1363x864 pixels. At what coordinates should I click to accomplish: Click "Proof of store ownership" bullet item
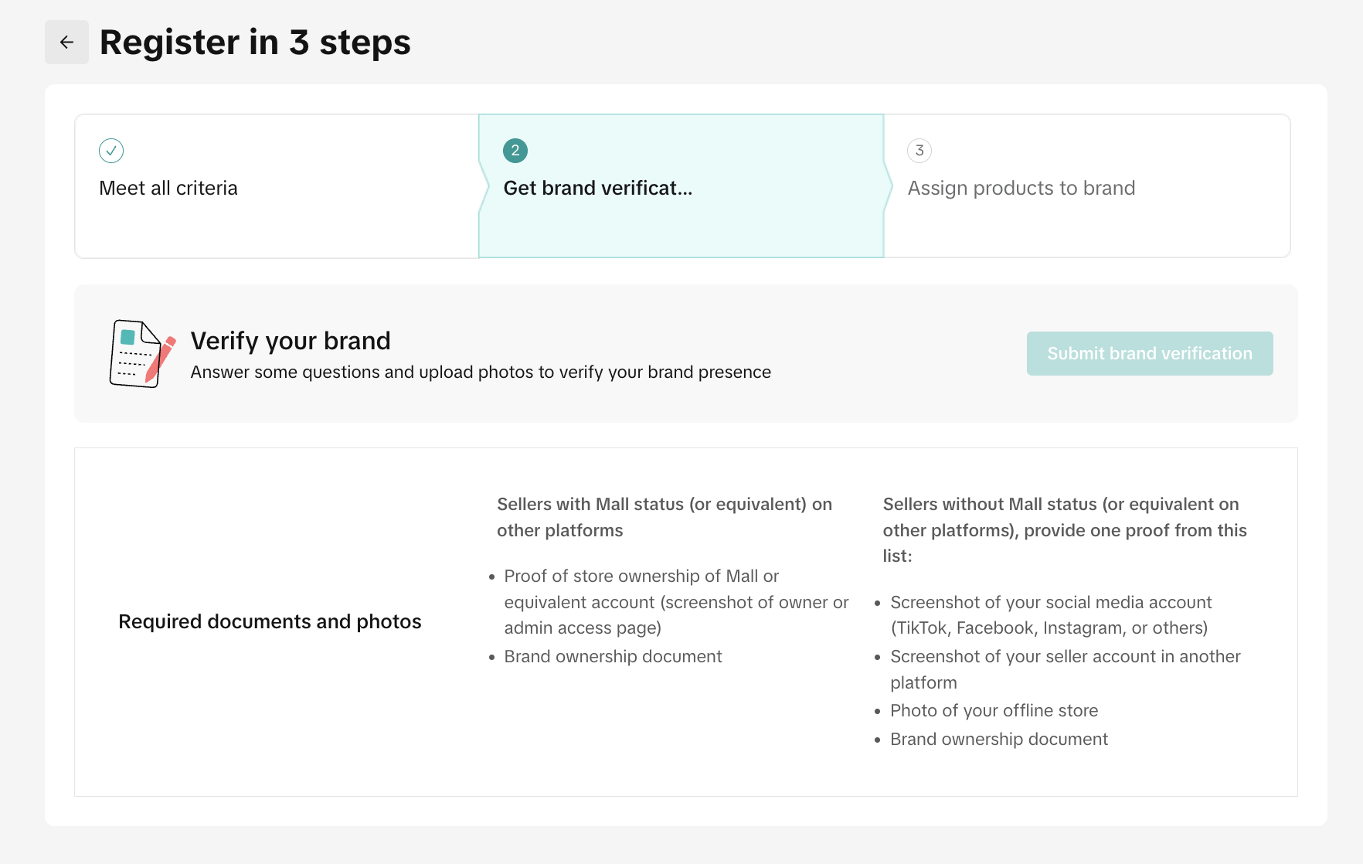tap(675, 602)
